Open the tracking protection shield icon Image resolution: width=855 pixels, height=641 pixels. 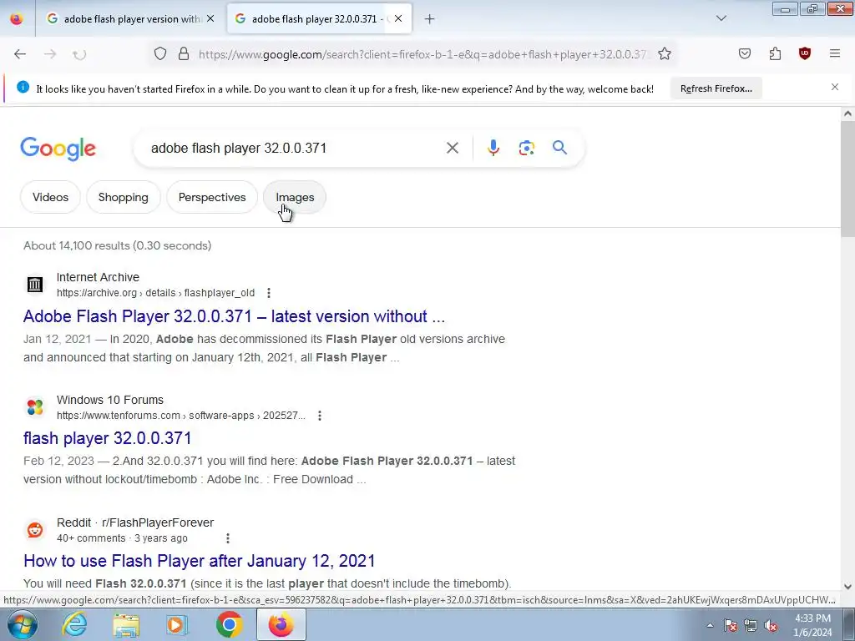pos(159,54)
